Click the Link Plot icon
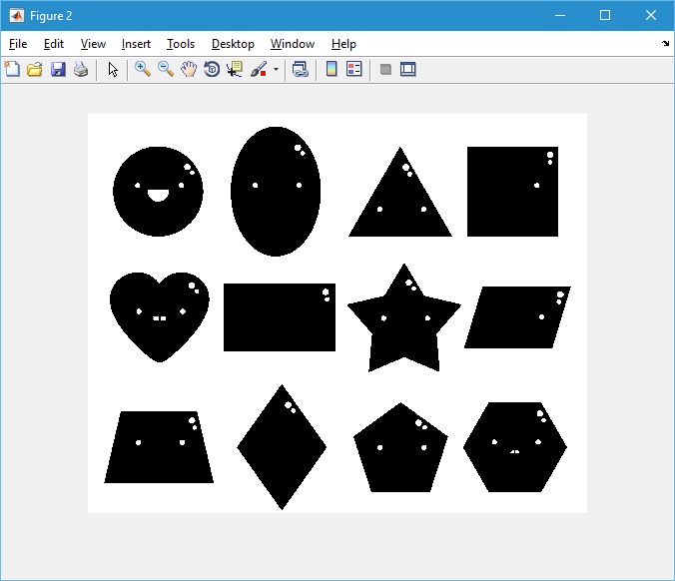The image size is (675, 581). coord(300,70)
